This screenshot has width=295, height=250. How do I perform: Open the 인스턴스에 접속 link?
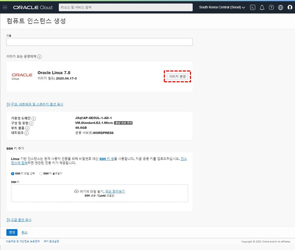(19, 163)
